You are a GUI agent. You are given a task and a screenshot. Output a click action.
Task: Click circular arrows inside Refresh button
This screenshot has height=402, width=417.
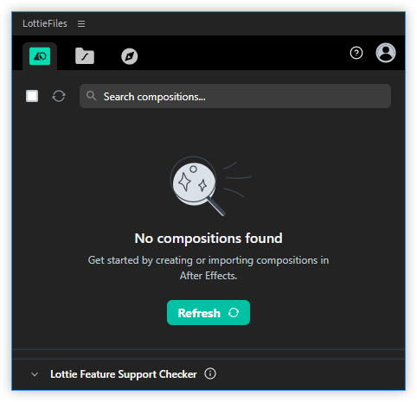[234, 313]
